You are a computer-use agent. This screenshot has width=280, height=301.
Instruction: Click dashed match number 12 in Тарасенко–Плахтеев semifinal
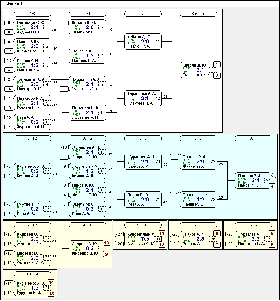158,99
